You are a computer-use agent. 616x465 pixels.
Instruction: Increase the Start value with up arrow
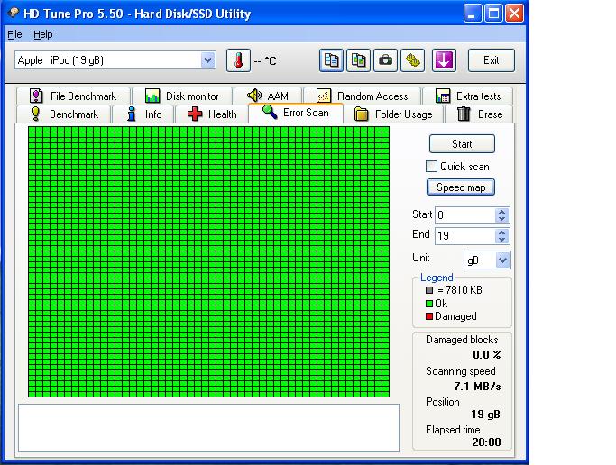pyautogui.click(x=501, y=212)
